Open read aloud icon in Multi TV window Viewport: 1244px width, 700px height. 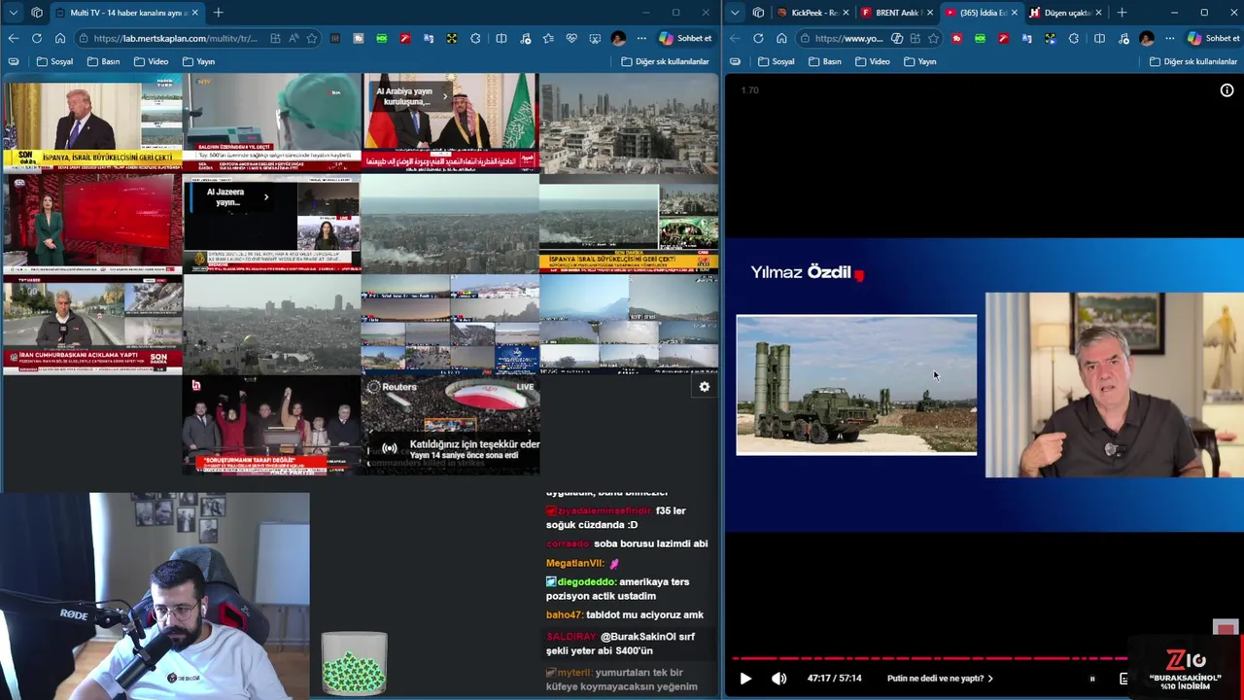pyautogui.click(x=294, y=38)
